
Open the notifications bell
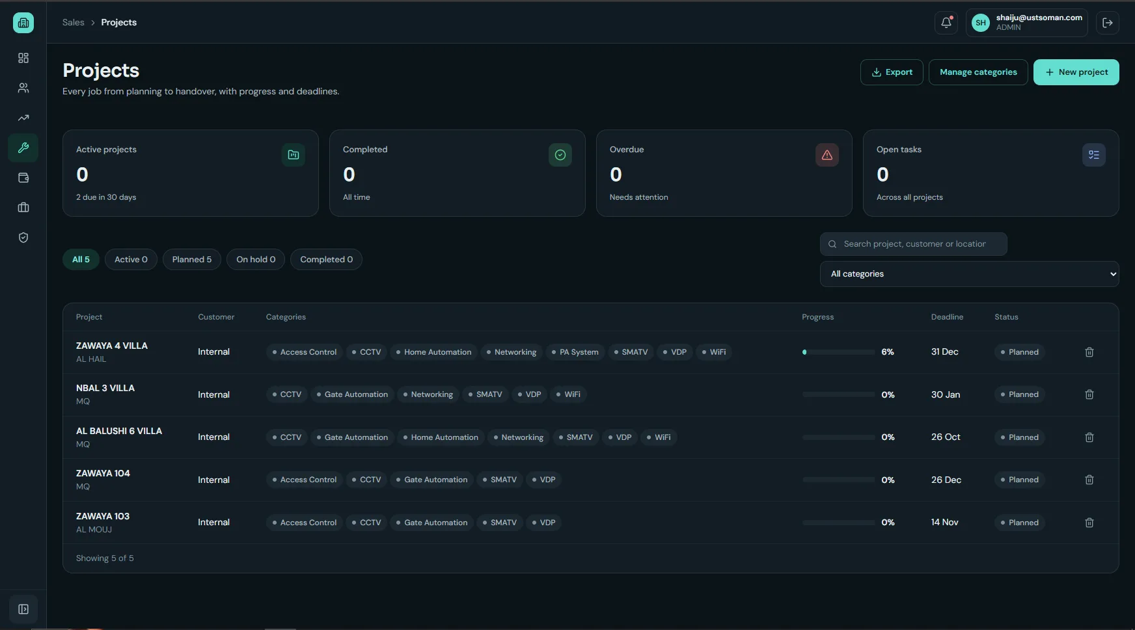946,23
